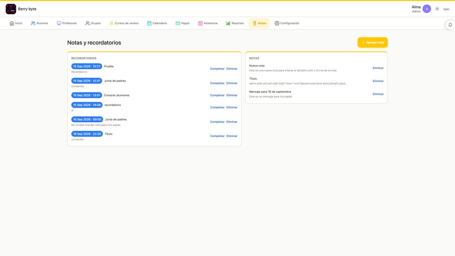Switch to the Grupos tab
This screenshot has width=455, height=256.
pyautogui.click(x=93, y=23)
